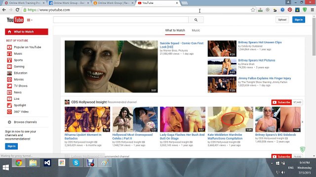This screenshot has height=177, width=316.
Task: Show hidden system tray icons
Action: pyautogui.click(x=272, y=163)
